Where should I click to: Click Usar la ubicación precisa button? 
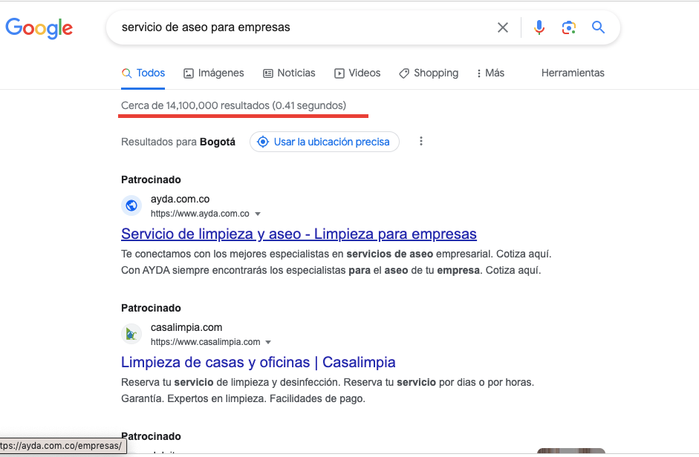[325, 142]
